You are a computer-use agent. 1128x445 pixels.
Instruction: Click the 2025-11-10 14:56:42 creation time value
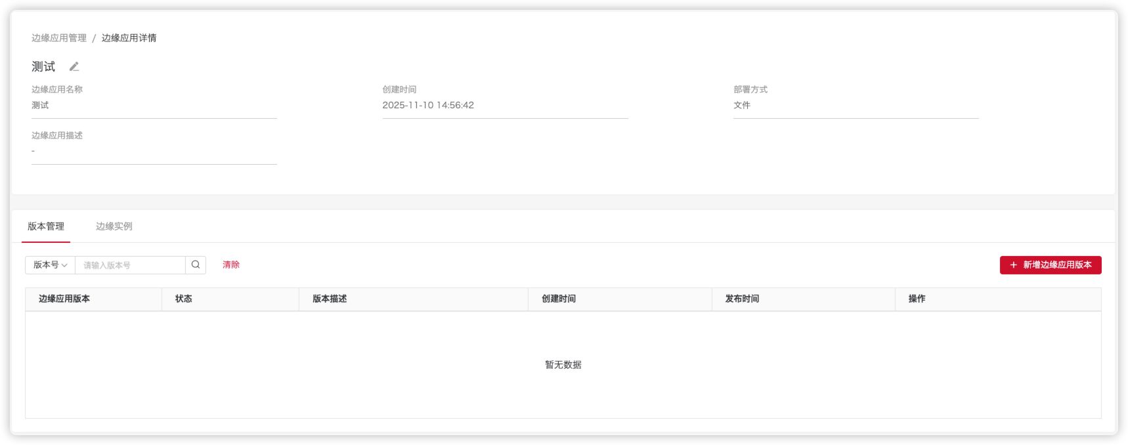click(x=428, y=105)
